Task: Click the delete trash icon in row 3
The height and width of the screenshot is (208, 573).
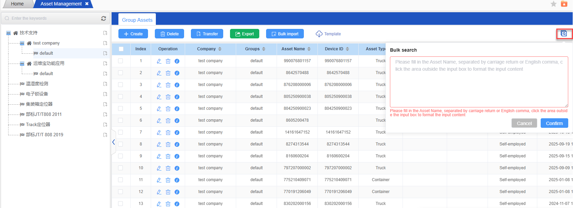Action: [168, 85]
